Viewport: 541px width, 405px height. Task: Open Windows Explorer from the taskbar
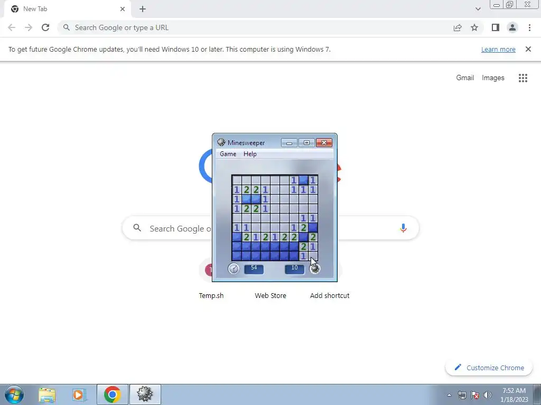click(x=47, y=394)
